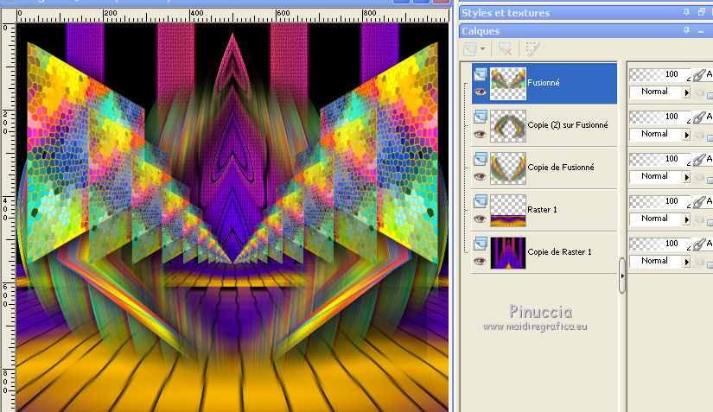Open blend mode arrow for Copie (2) sur Fusionné
This screenshot has height=412, width=713.
coord(686,135)
